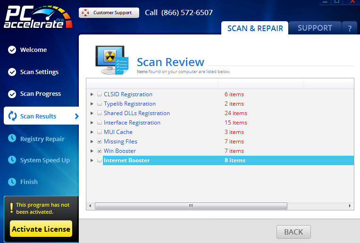Expand the MUI Cache tree item
The width and height of the screenshot is (360, 243).
coord(92,132)
